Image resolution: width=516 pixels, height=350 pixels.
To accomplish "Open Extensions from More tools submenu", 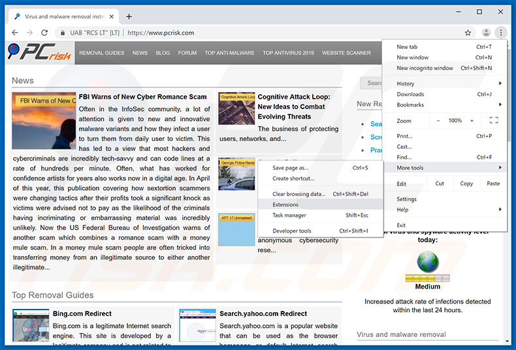I will pos(320,204).
